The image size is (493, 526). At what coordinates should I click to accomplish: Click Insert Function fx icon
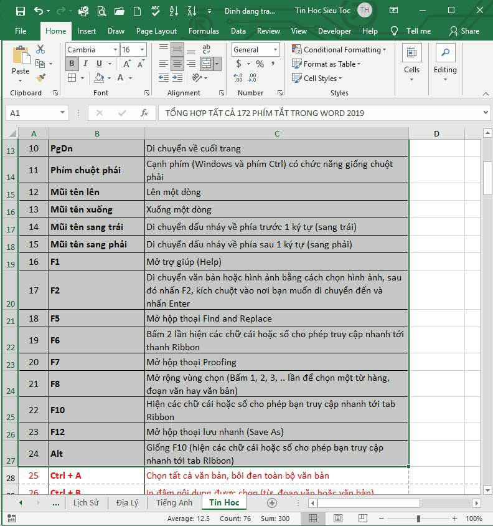coord(144,113)
